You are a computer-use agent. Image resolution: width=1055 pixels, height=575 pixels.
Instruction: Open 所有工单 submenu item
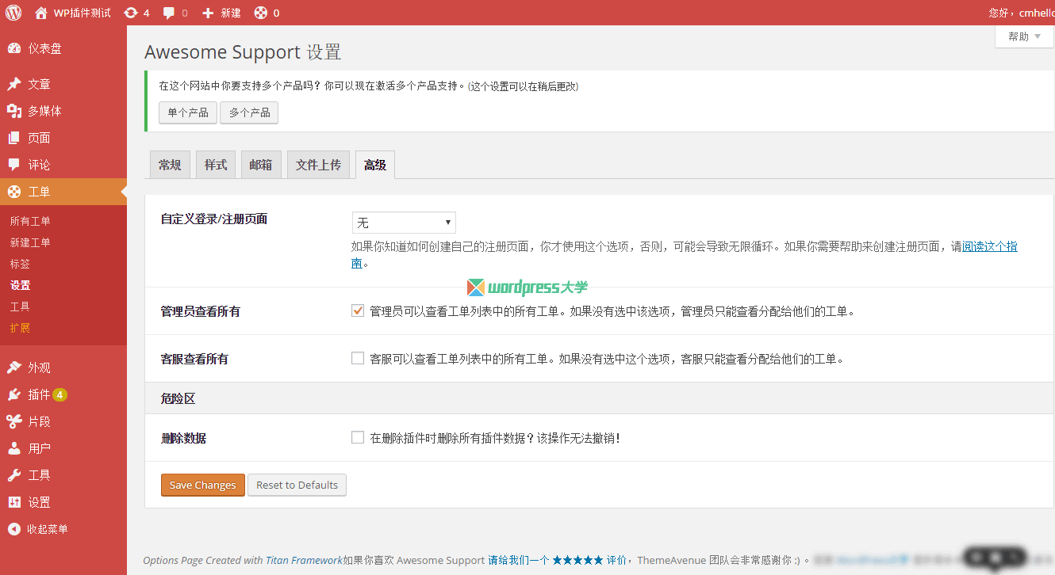[30, 221]
